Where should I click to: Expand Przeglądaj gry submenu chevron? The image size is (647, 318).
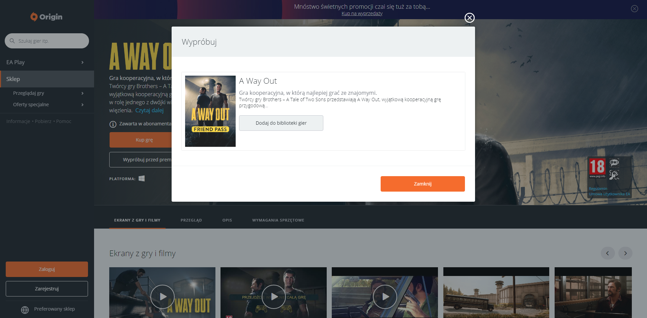pyautogui.click(x=83, y=93)
